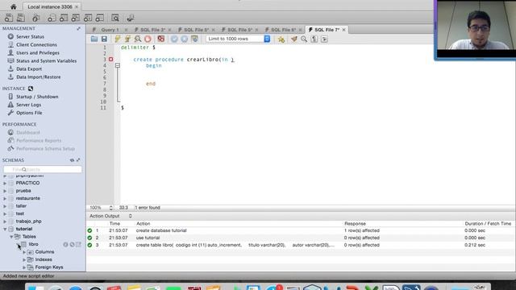Image resolution: width=516 pixels, height=290 pixels.
Task: Toggle word wrap icon in editor toolbar
Action: coord(324,39)
